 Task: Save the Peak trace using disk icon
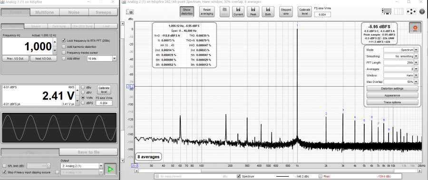point(253,12)
